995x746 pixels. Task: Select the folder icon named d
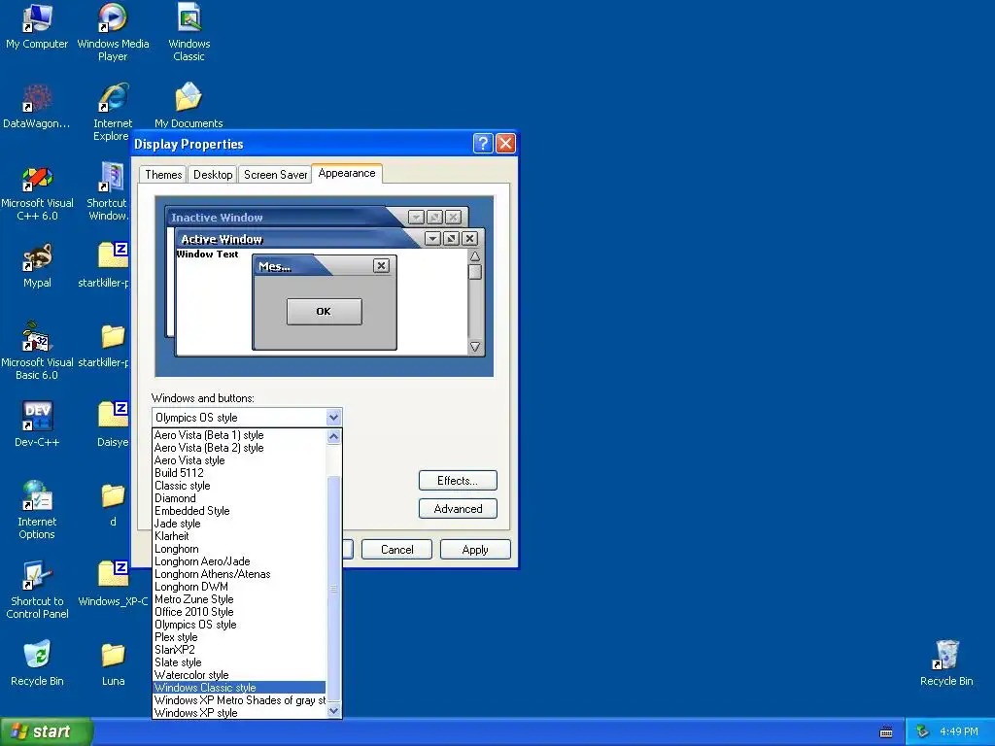(113, 504)
